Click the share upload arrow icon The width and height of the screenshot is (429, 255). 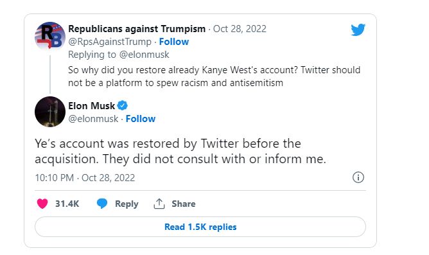159,204
